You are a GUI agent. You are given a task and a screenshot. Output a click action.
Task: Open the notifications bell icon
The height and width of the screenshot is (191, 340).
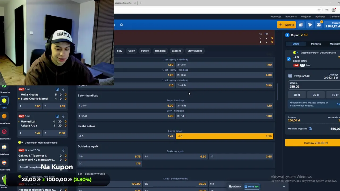pyautogui.click(x=310, y=25)
